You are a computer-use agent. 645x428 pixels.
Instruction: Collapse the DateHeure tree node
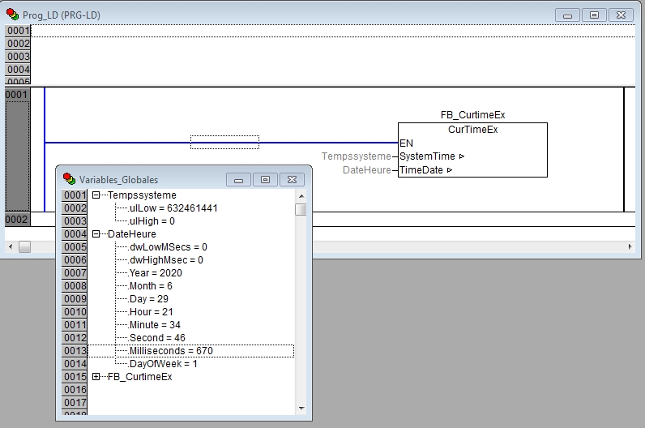click(x=96, y=234)
